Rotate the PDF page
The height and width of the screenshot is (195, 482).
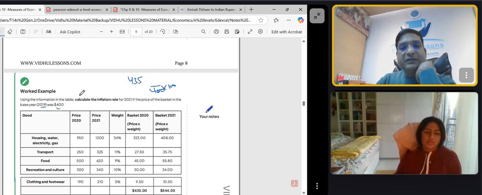(162, 32)
